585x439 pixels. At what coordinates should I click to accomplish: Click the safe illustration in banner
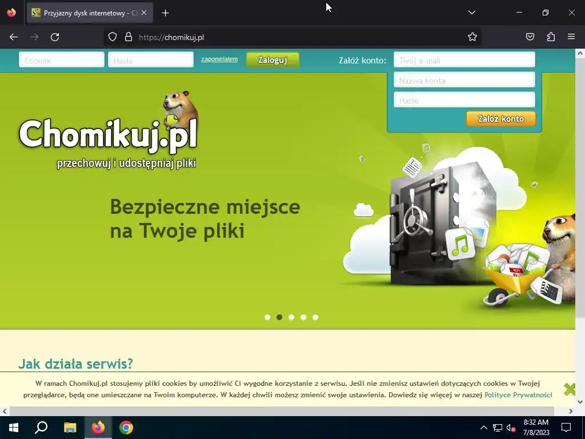442,224
